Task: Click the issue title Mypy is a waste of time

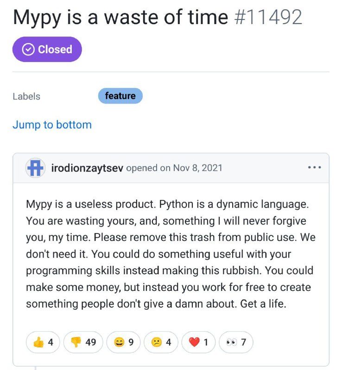Action: pos(120,18)
